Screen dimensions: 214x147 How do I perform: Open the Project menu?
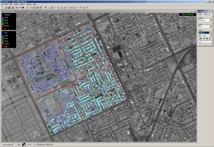[x=16, y=4]
